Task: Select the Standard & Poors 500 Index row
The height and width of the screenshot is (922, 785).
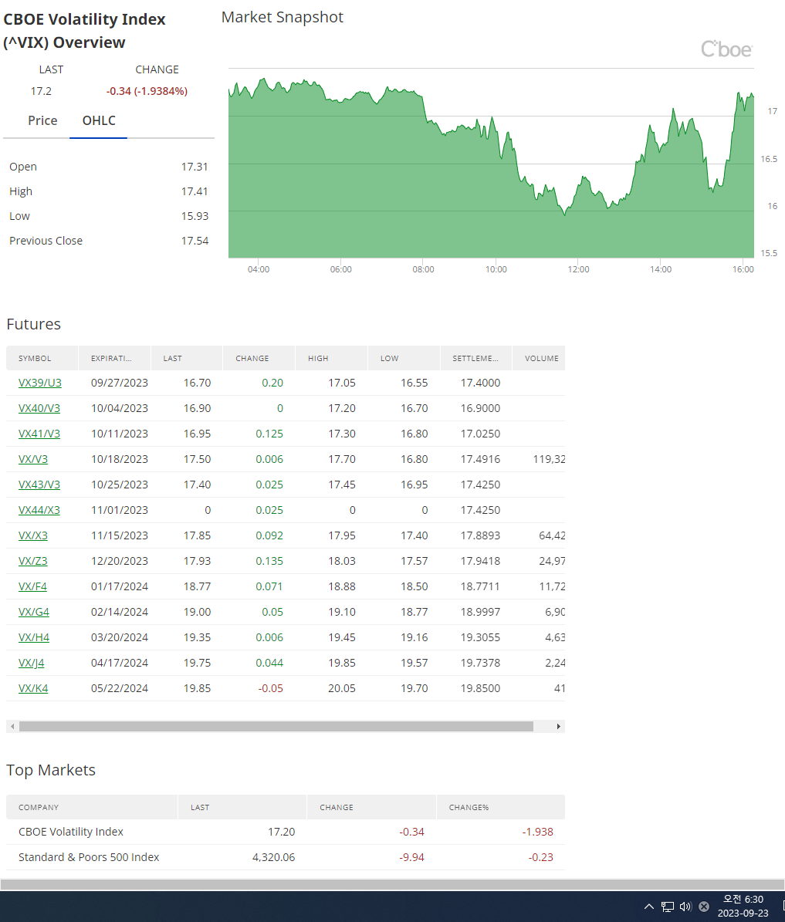Action: coord(286,857)
